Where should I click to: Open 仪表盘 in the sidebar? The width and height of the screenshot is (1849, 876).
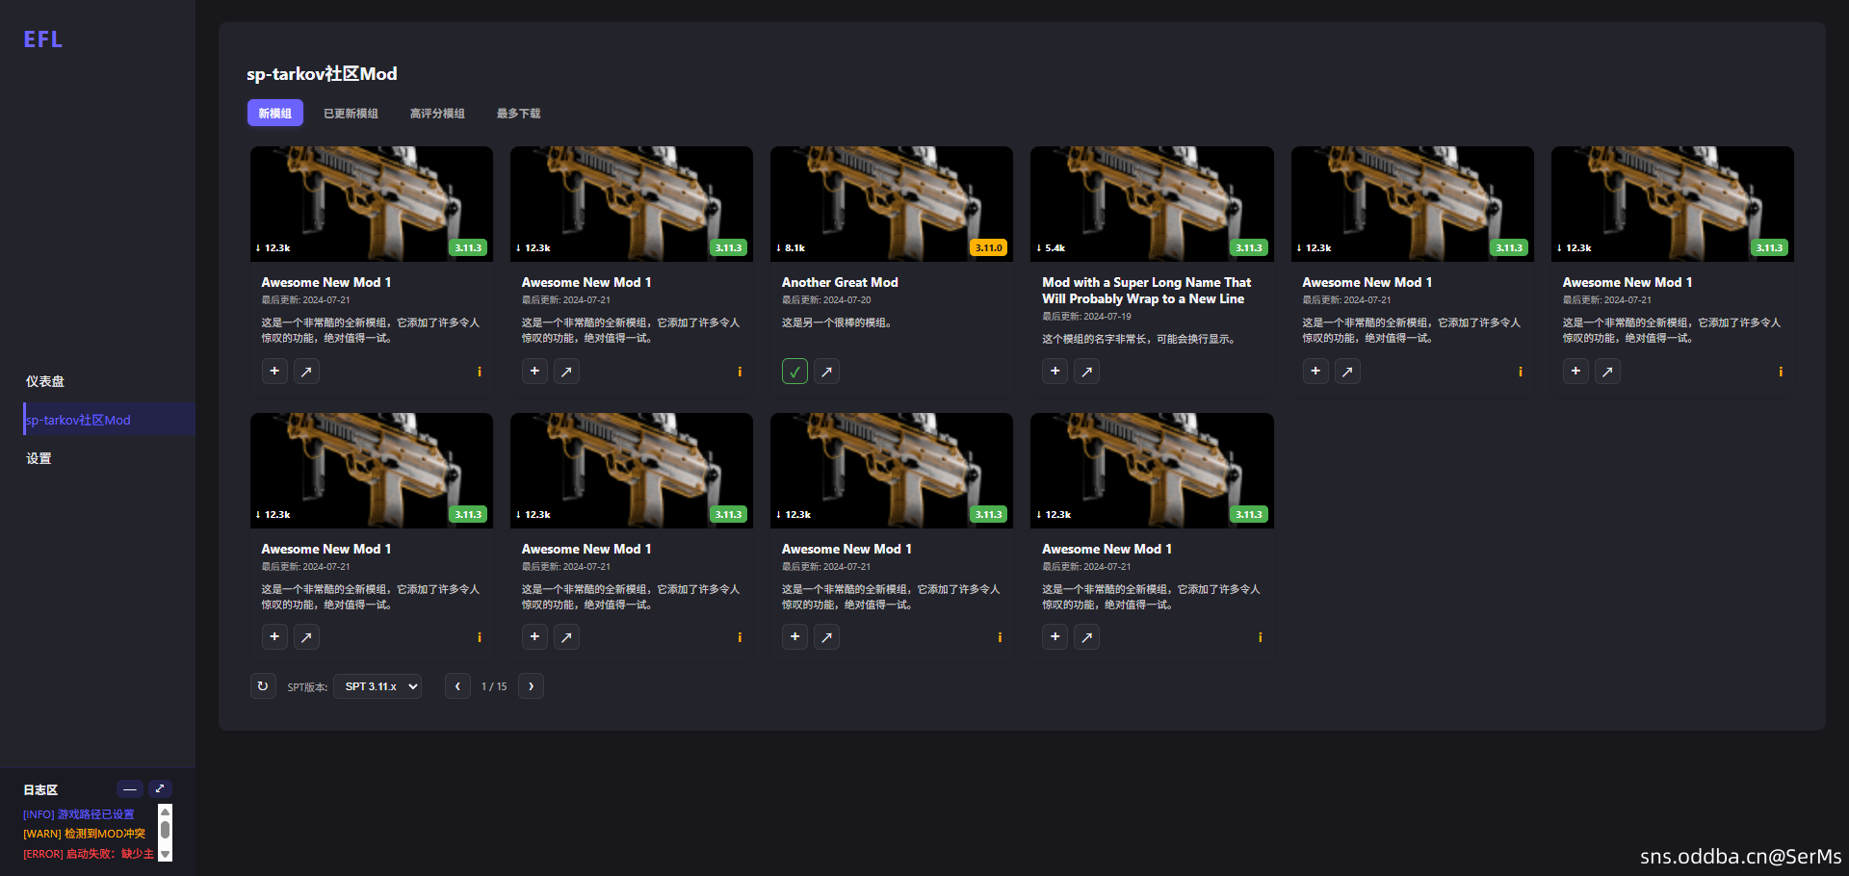pyautogui.click(x=45, y=381)
